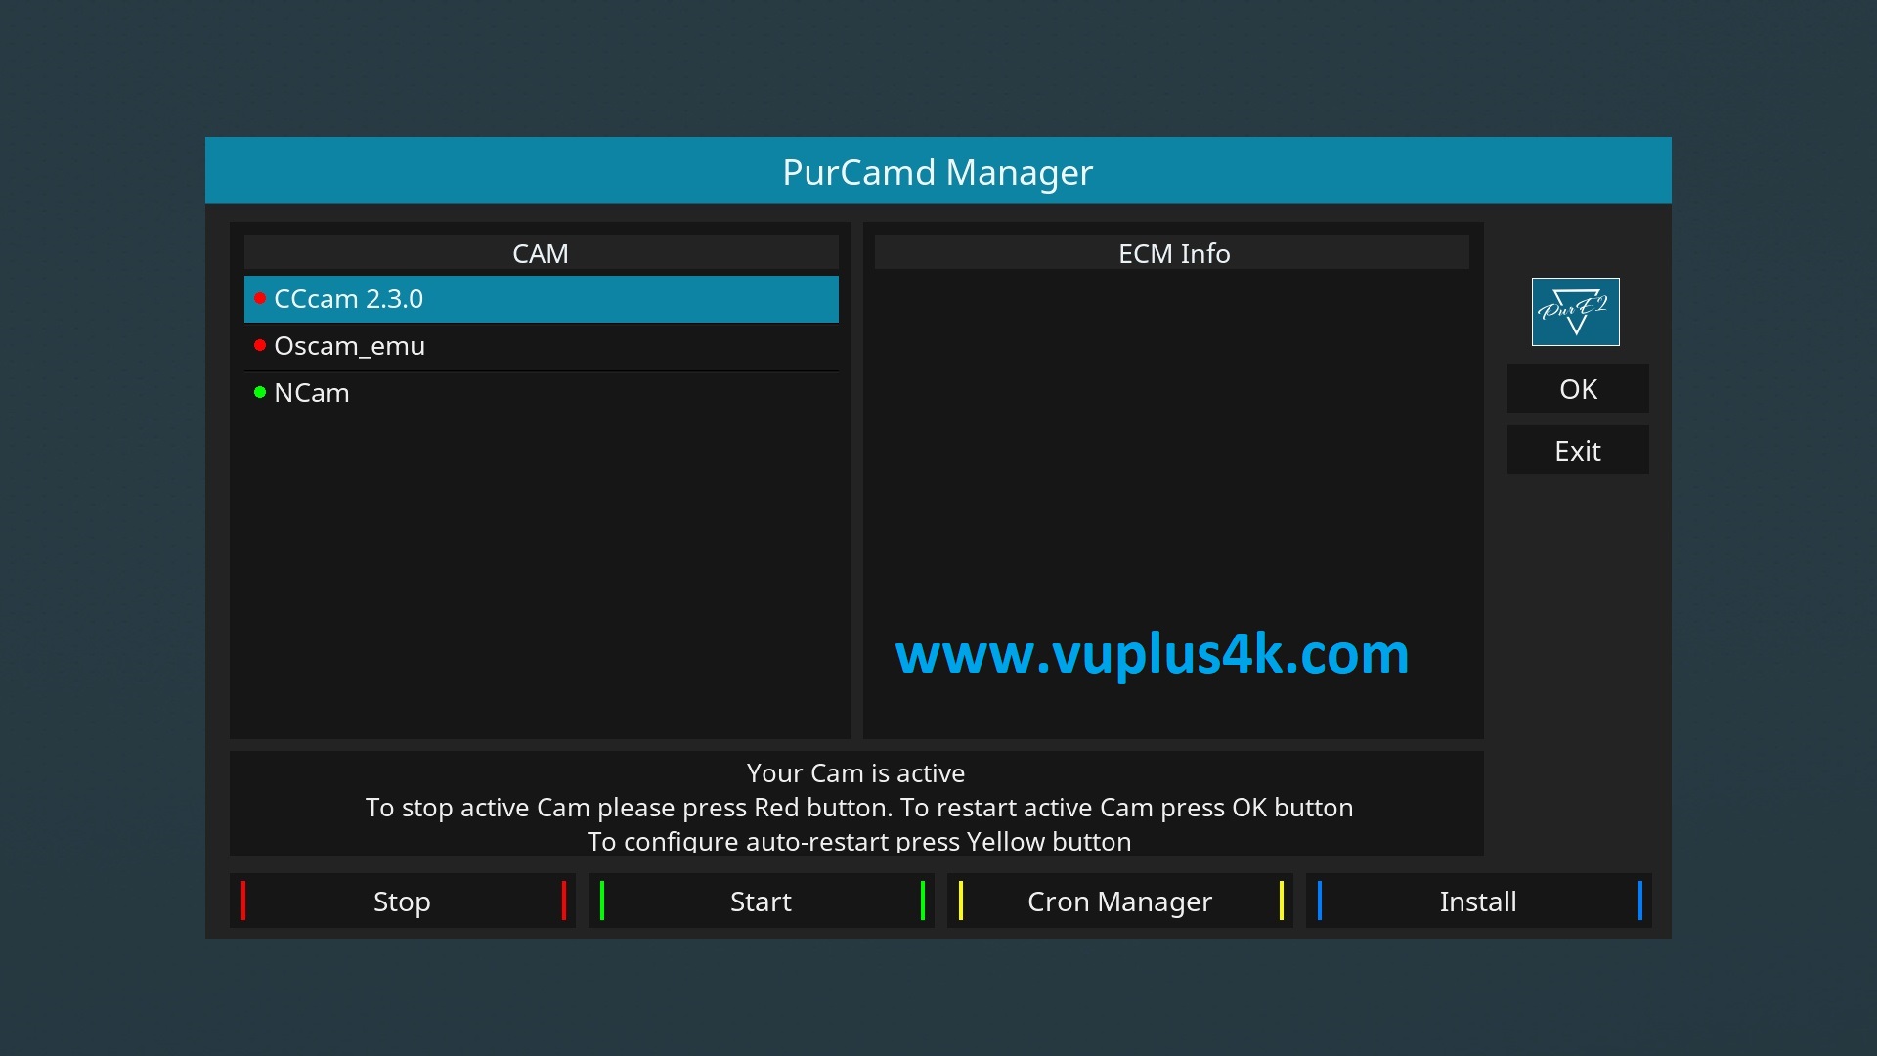This screenshot has height=1056, width=1877.
Task: Click the Install button
Action: click(1479, 901)
